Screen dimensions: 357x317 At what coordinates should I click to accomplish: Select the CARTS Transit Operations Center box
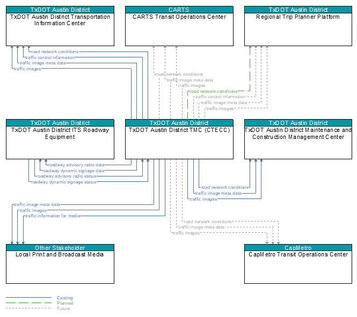[179, 26]
